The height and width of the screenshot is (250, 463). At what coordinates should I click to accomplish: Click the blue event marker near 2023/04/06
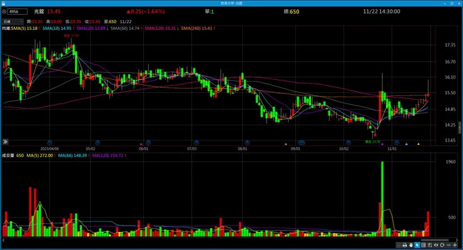tap(49, 143)
